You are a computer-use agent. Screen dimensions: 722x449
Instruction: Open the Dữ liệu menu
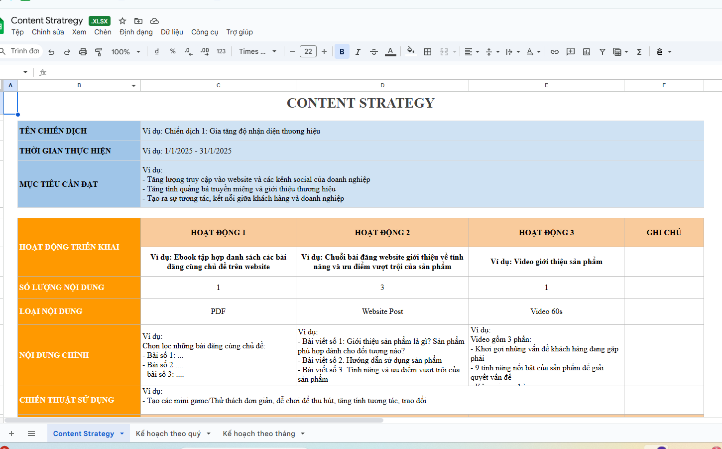[172, 32]
